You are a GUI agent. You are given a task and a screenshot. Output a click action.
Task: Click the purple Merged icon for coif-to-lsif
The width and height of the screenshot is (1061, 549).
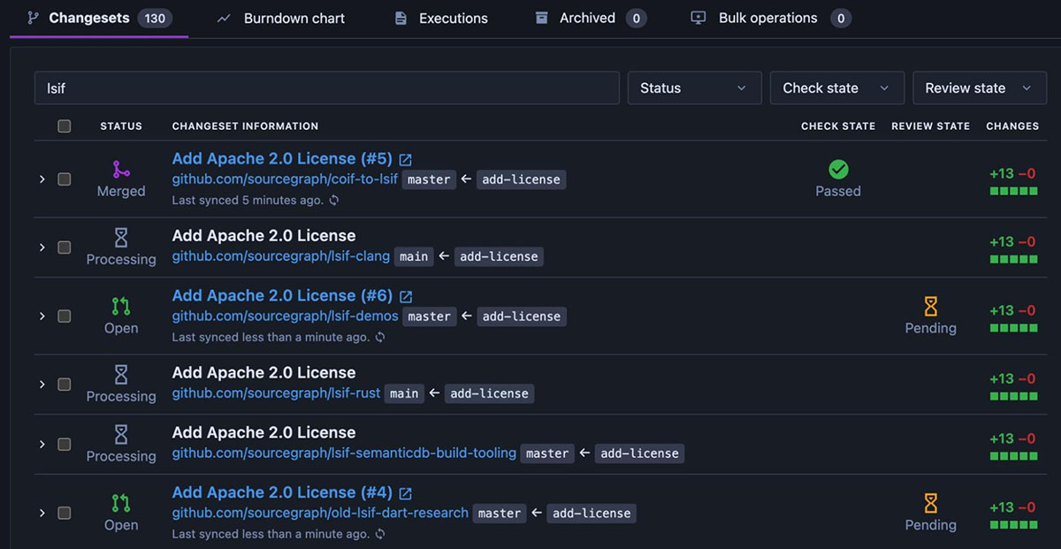click(x=121, y=169)
